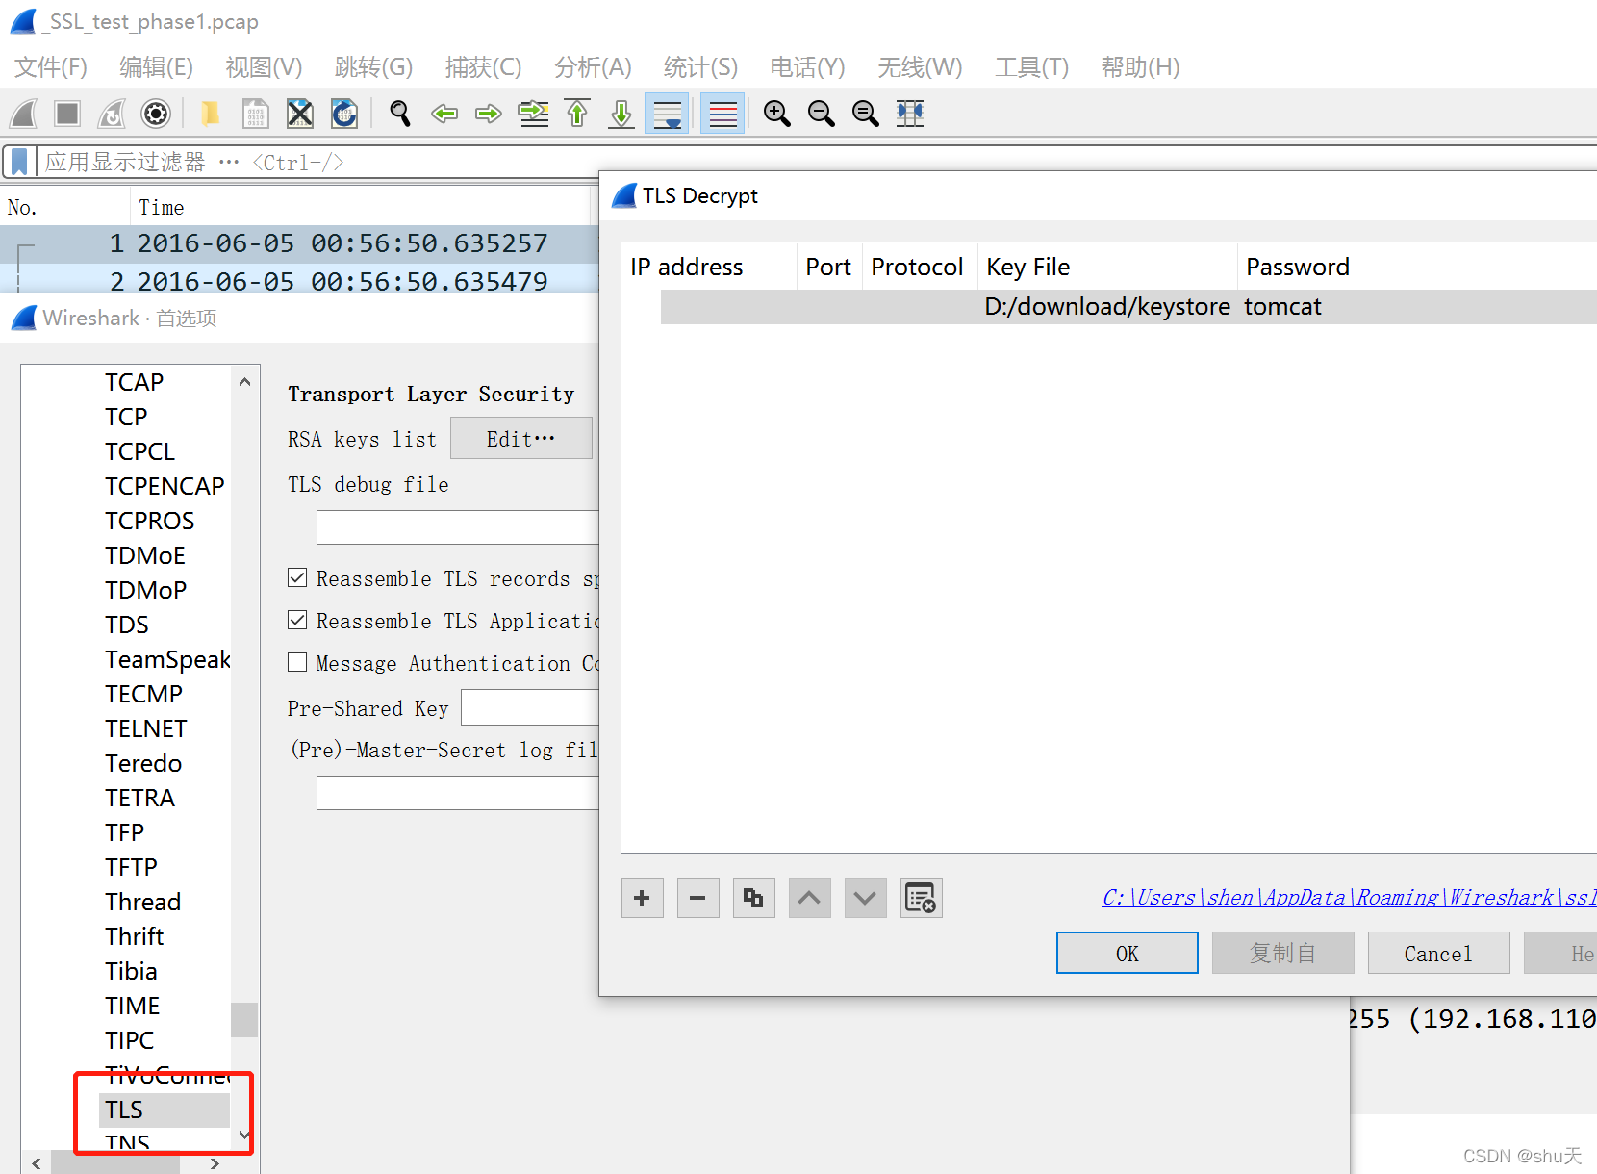Open the 捕获(C) menu
Screen dimensions: 1597x1174
pos(483,67)
